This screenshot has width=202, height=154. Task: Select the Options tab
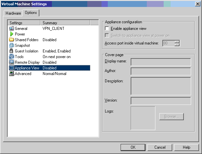pyautogui.click(x=31, y=13)
